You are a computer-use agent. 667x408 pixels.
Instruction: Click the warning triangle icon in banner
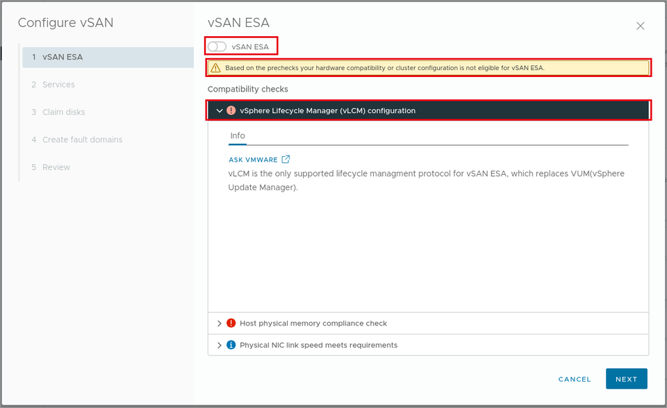[215, 68]
